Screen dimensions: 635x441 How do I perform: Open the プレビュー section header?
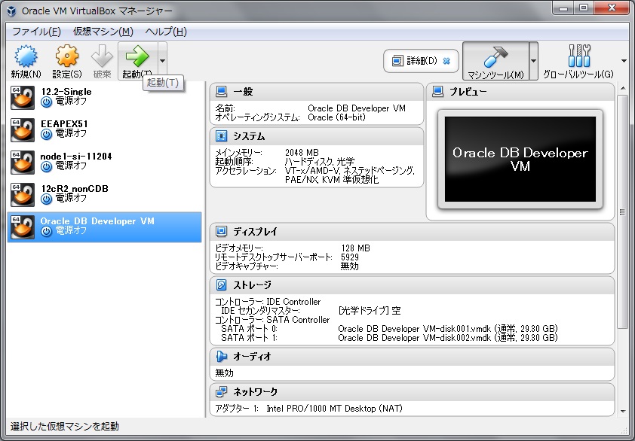(520, 92)
